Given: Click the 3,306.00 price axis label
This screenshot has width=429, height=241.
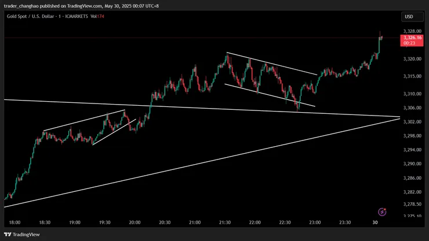Looking at the screenshot, I should click(412, 108).
